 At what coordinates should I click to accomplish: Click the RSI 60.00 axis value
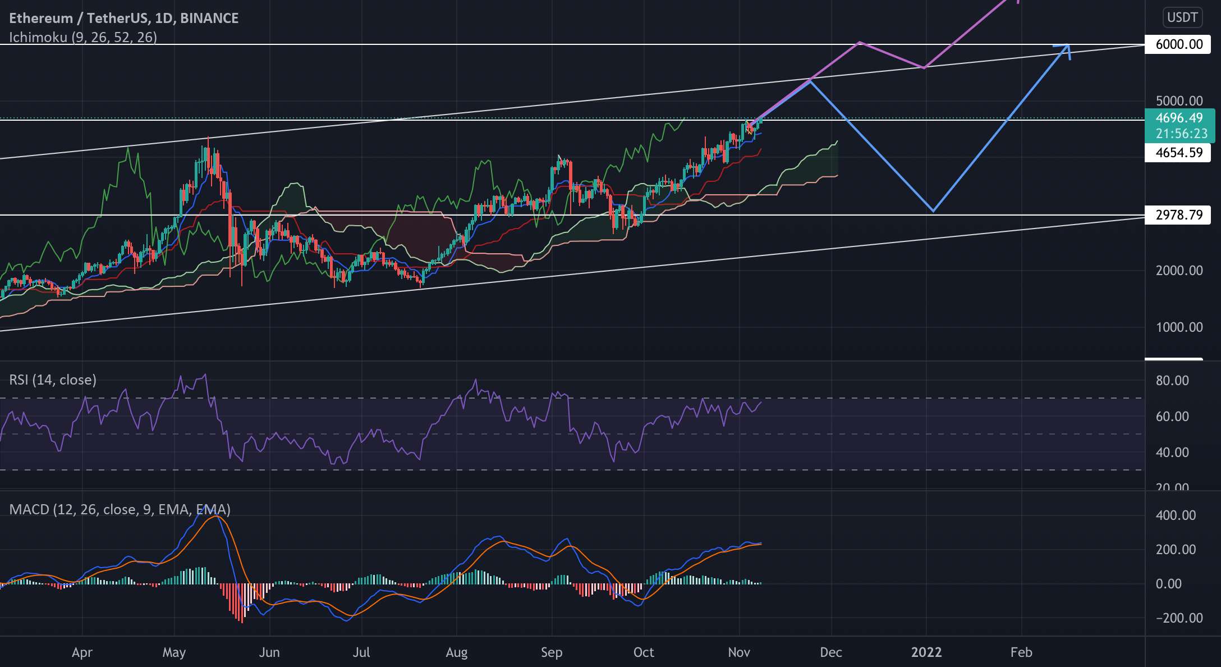click(x=1172, y=417)
